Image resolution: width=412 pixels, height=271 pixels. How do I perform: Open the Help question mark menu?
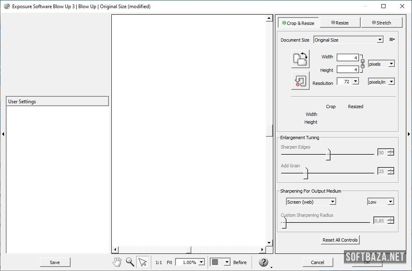click(x=264, y=262)
